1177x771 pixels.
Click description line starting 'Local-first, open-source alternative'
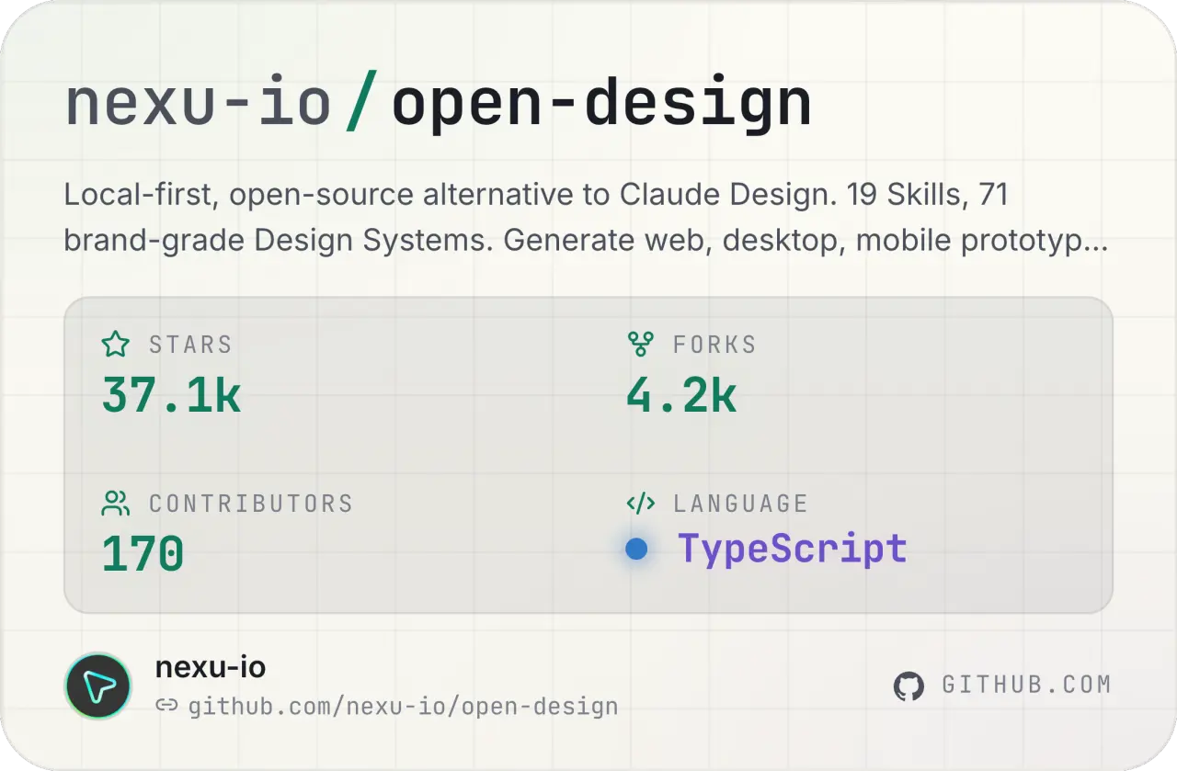[x=538, y=196]
